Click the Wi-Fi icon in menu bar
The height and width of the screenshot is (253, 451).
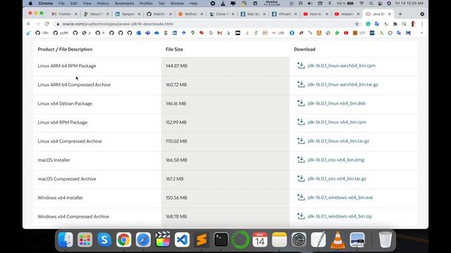pos(362,4)
